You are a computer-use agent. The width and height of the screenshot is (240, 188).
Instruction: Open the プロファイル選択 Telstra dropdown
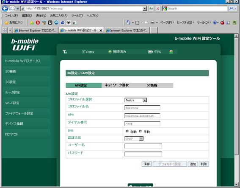click(x=136, y=100)
